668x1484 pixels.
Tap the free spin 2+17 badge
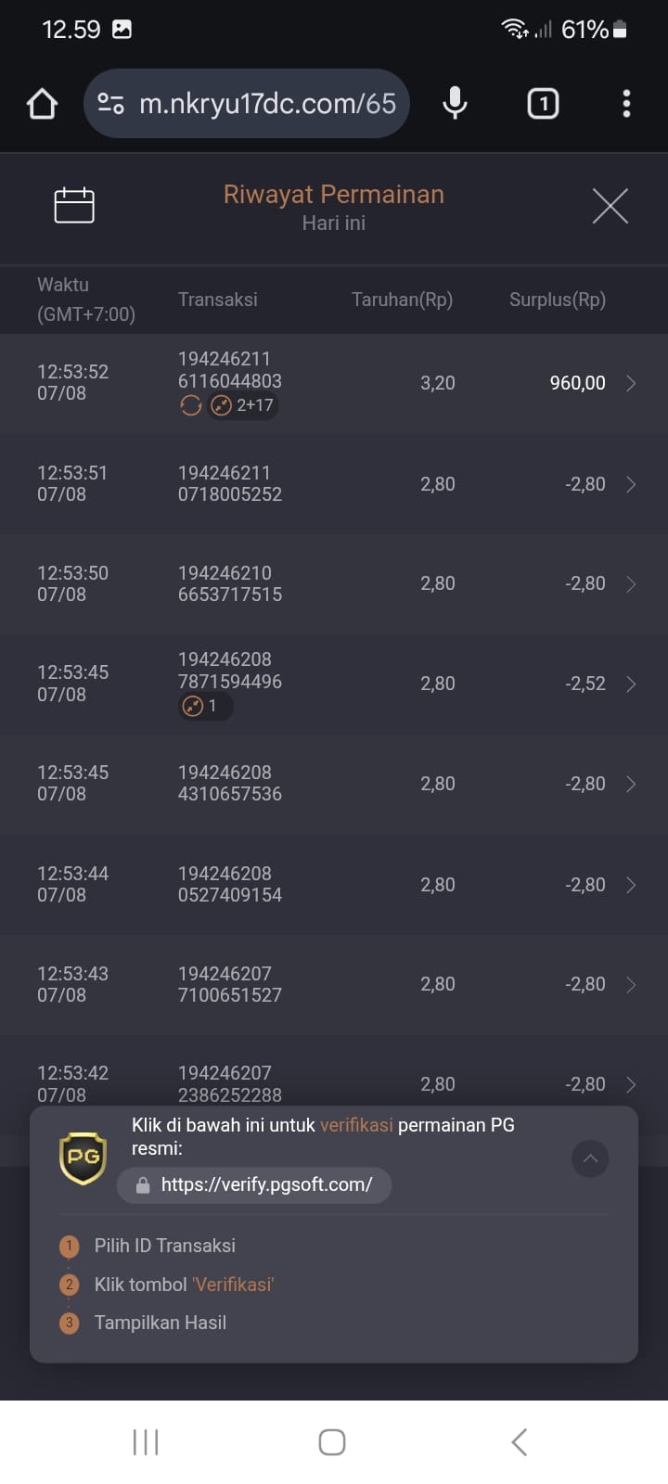click(243, 405)
